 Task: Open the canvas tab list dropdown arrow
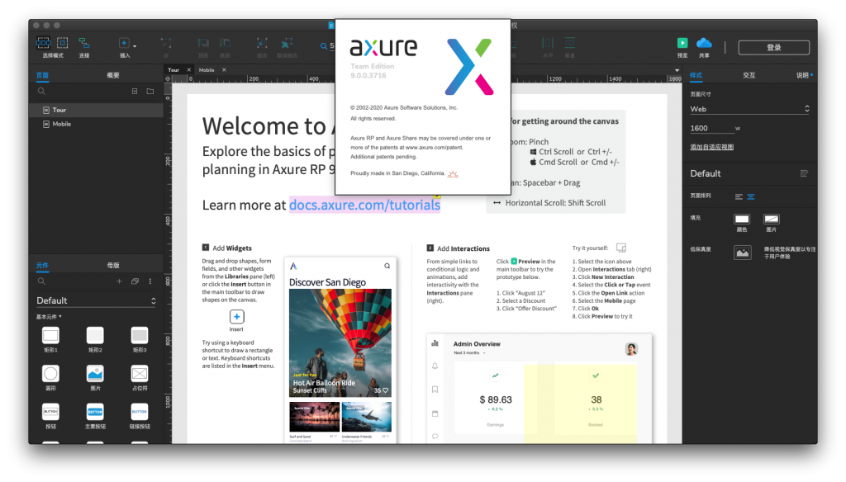pos(677,70)
